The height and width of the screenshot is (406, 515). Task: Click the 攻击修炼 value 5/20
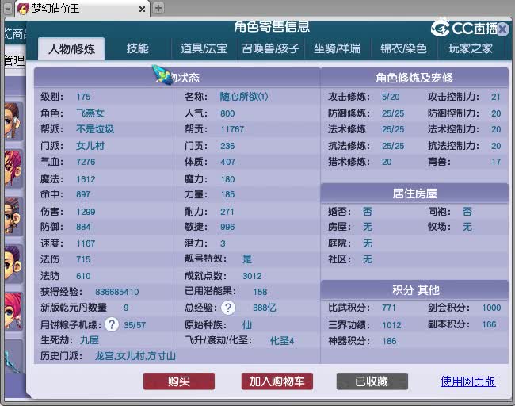(x=391, y=97)
